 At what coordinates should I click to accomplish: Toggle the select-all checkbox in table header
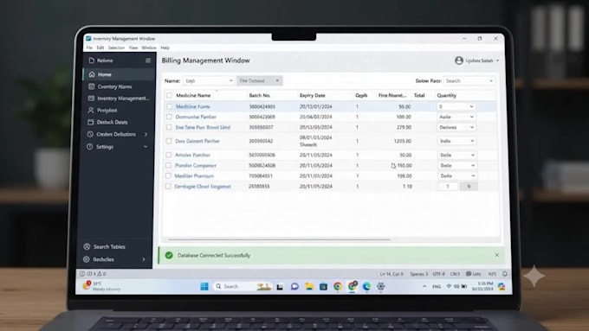tap(170, 95)
